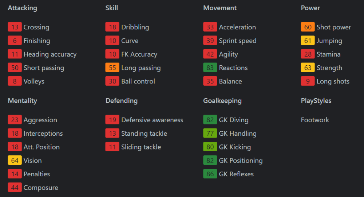Click the yellow 63 Strength badge
This screenshot has width=364, height=197.
point(308,68)
